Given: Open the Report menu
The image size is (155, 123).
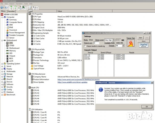Looking at the screenshot, I should 12,4.
